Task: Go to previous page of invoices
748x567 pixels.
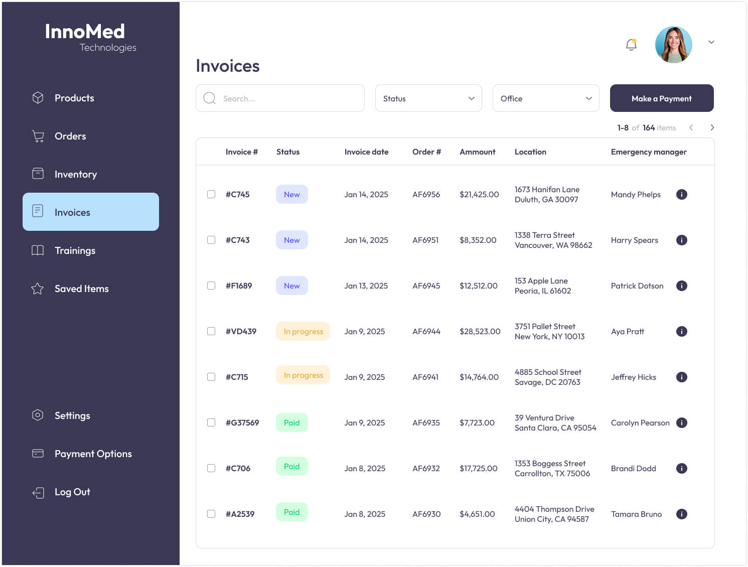Action: (691, 128)
